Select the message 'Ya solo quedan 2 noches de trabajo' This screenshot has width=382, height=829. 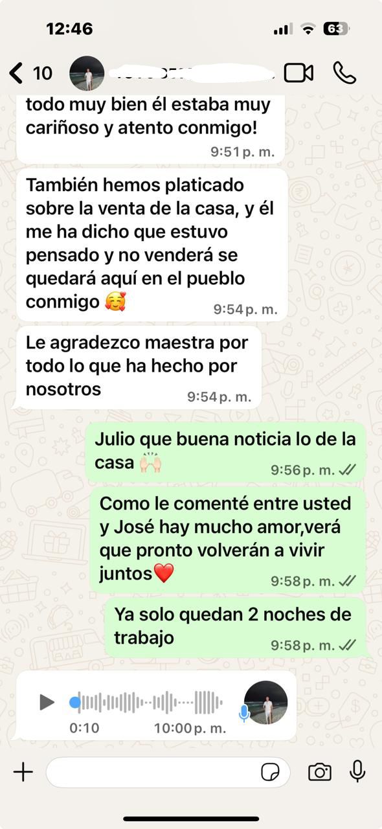pyautogui.click(x=236, y=628)
